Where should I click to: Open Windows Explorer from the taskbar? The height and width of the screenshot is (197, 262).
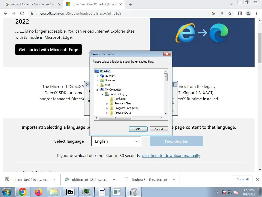tap(54, 192)
